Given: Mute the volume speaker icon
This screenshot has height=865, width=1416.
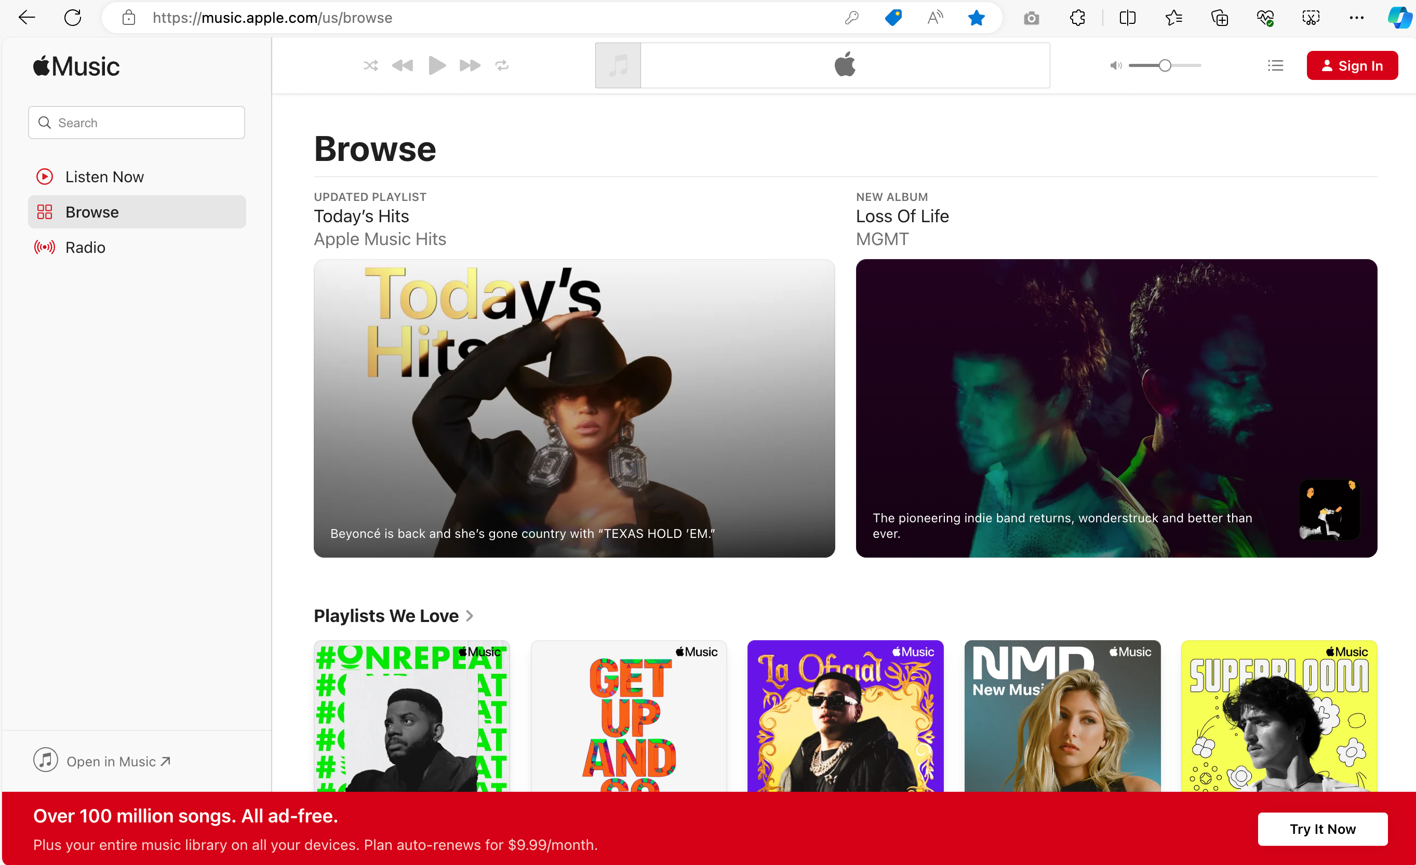Looking at the screenshot, I should 1115,65.
